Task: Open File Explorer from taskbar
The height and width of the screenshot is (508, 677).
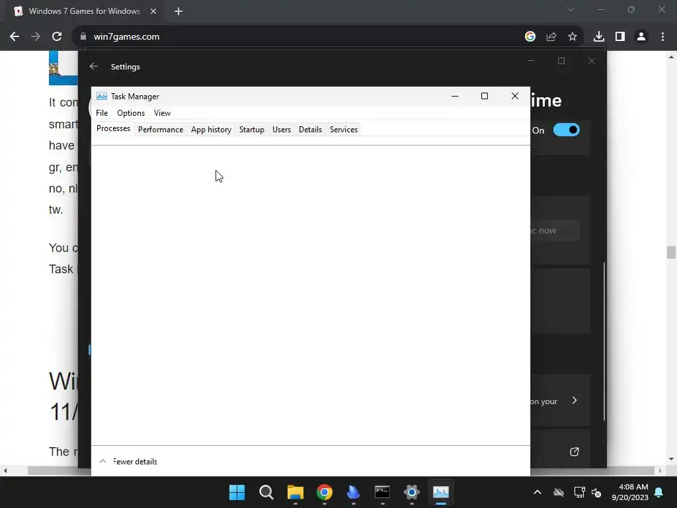Action: 296,492
